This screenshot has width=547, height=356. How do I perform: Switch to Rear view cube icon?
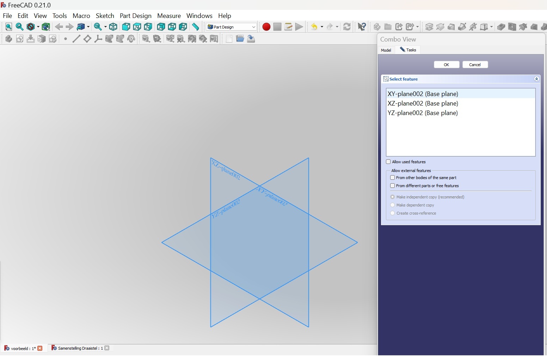(161, 27)
